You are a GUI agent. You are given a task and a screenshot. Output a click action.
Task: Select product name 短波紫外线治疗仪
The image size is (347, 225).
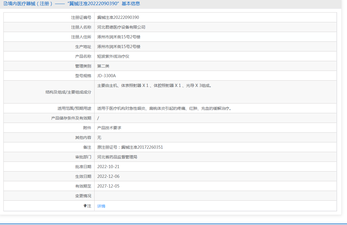click(113, 56)
